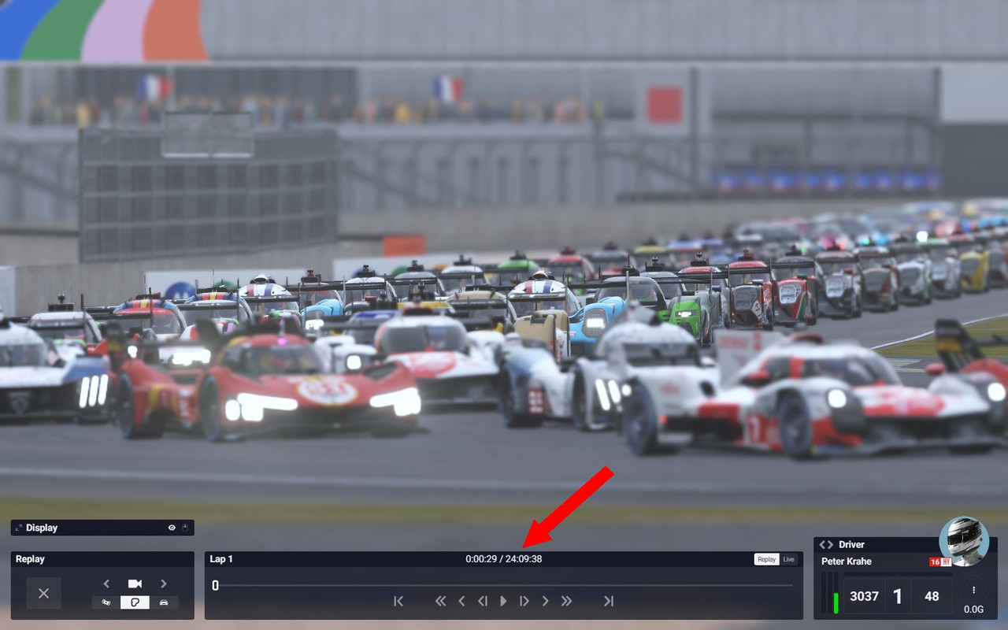Screen dimensions: 1008x630
Task: Rewind the replay one step slower
Action: click(461, 601)
